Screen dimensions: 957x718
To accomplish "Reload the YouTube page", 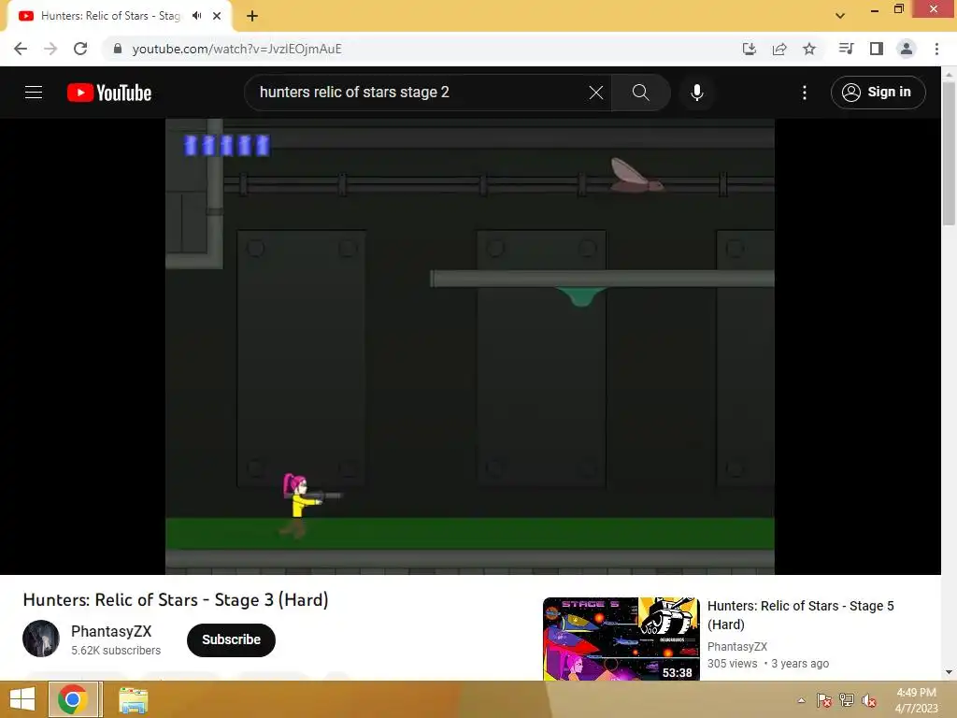I will [x=80, y=49].
